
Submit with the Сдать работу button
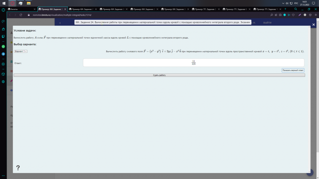159,75
